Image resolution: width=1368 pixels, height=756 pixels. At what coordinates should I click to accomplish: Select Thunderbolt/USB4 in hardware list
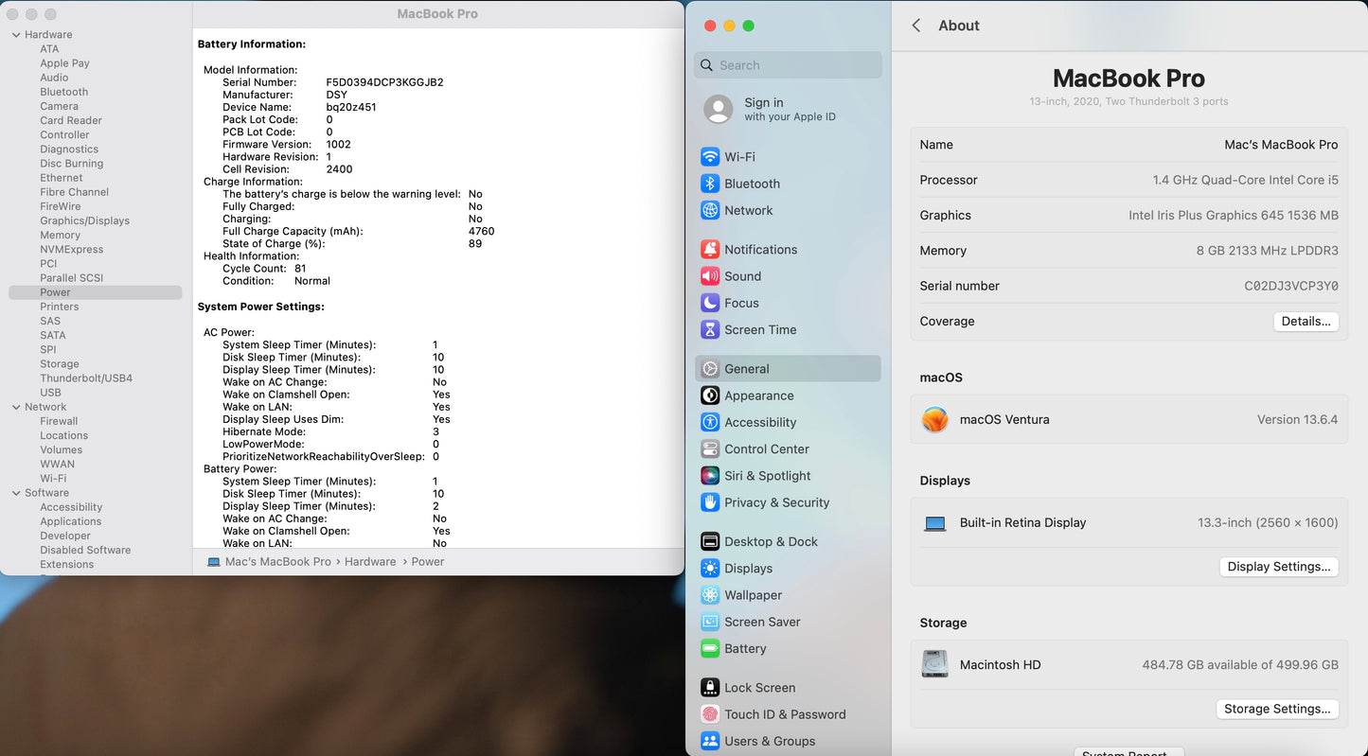pos(86,378)
